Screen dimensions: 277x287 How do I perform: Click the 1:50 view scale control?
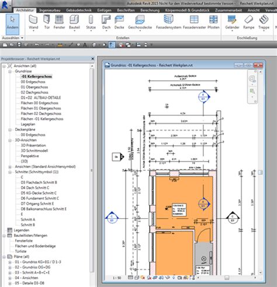tap(117, 278)
